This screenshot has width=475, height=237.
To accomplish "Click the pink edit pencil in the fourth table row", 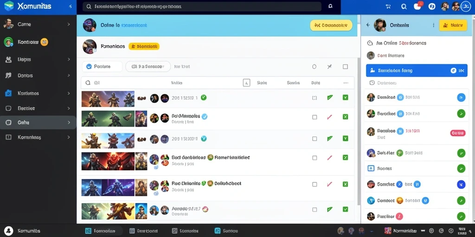I will point(330,157).
